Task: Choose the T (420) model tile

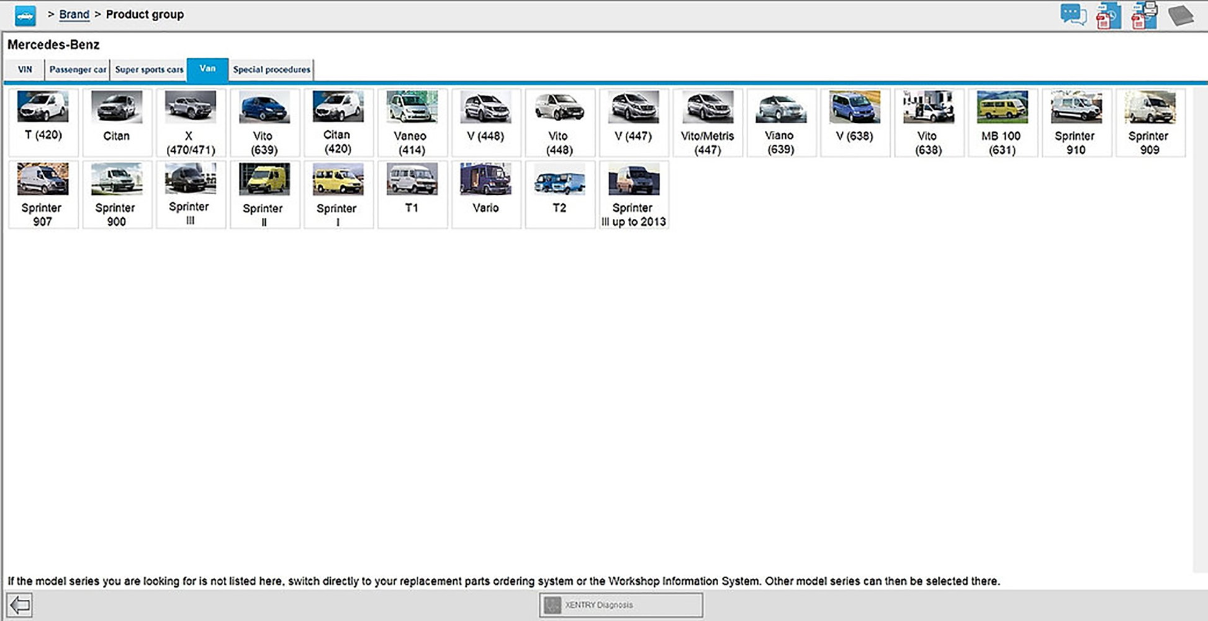Action: point(43,123)
